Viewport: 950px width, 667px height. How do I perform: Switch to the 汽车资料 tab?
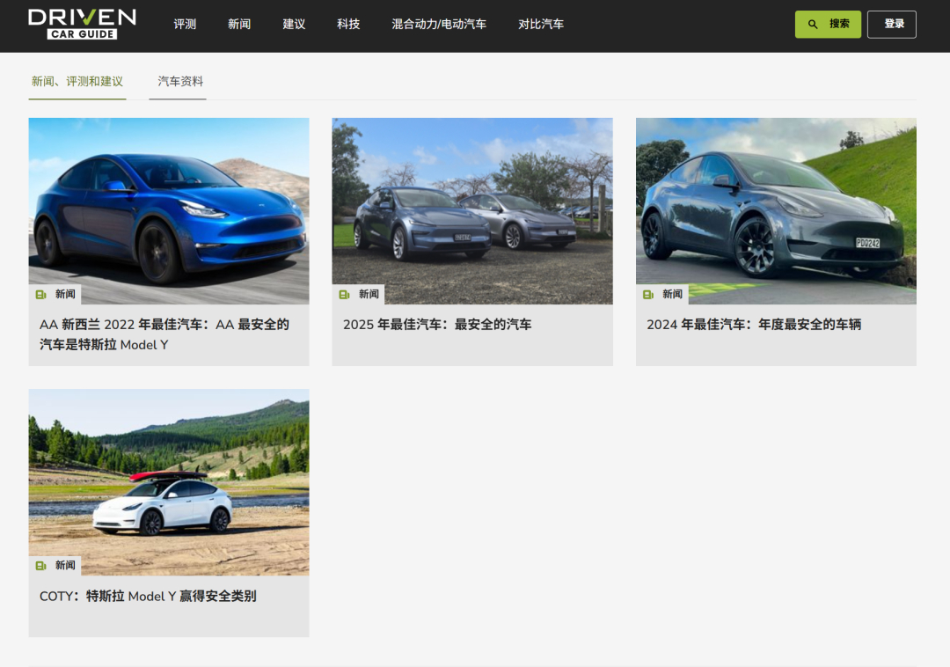pos(180,82)
